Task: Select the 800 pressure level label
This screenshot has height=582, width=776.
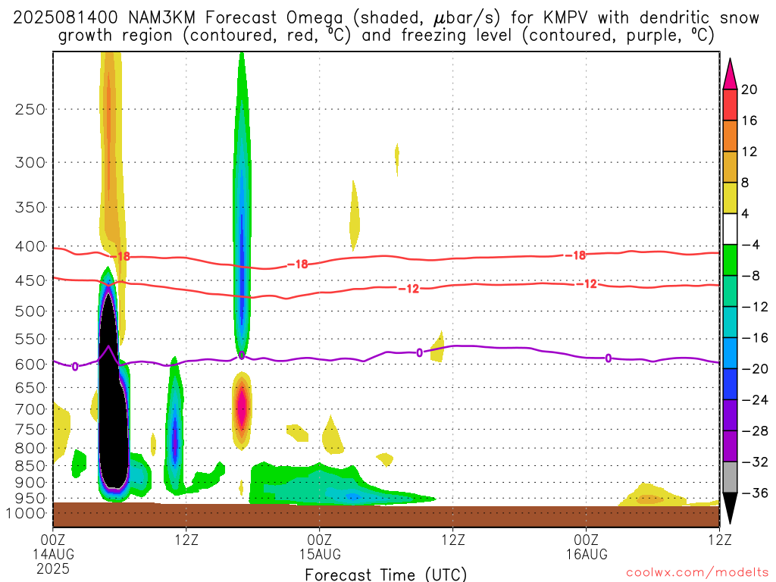Action: click(x=30, y=449)
